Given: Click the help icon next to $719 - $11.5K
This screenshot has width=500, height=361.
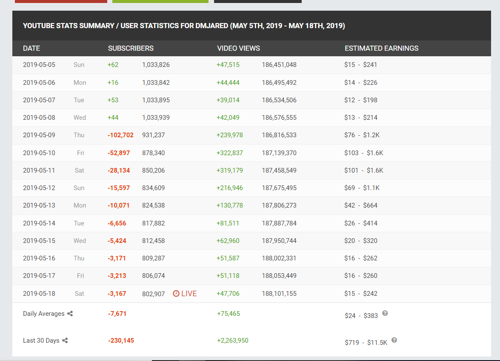Looking at the screenshot, I should [x=394, y=340].
